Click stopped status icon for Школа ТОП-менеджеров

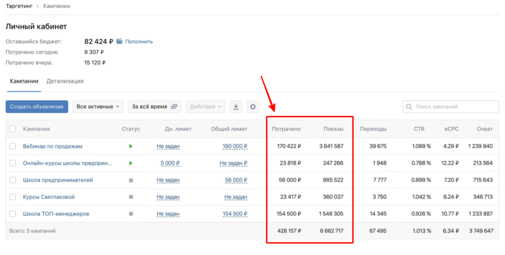tap(131, 214)
